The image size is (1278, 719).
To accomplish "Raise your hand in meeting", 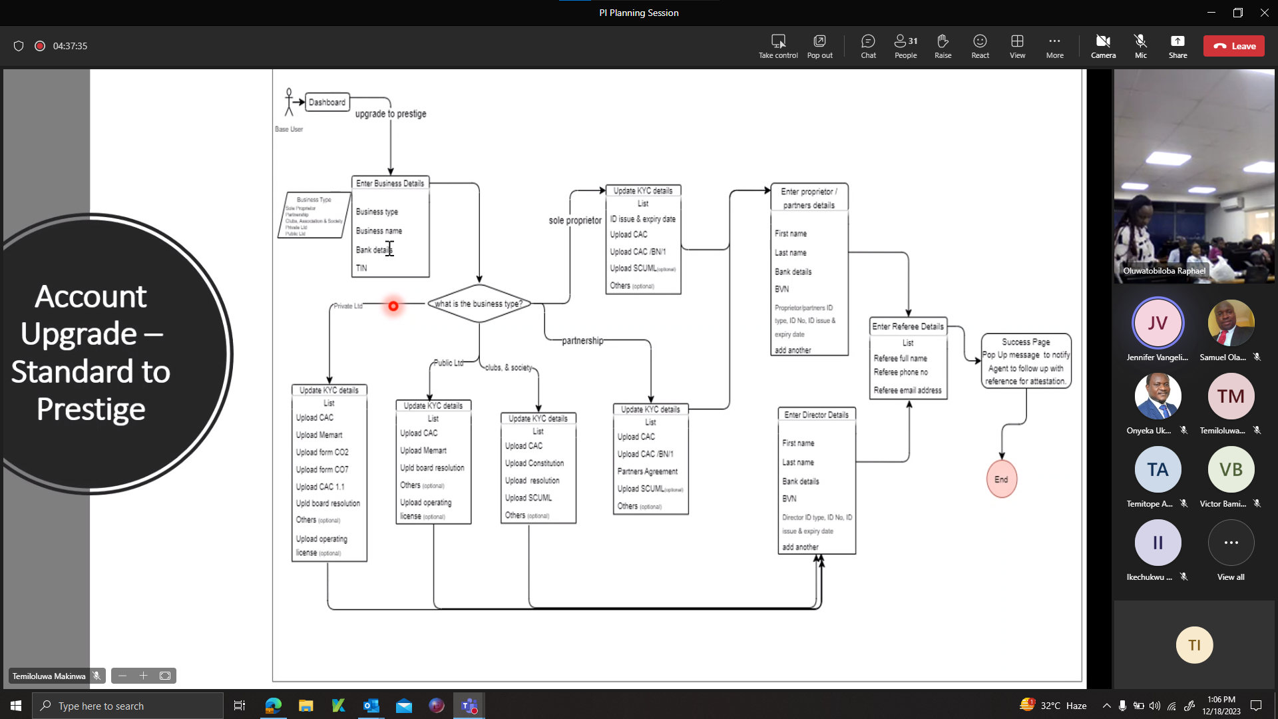I will pyautogui.click(x=943, y=46).
